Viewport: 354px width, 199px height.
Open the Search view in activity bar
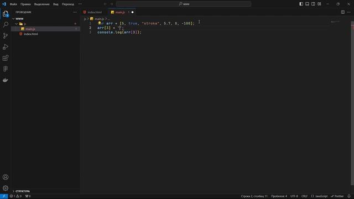(x=6, y=24)
